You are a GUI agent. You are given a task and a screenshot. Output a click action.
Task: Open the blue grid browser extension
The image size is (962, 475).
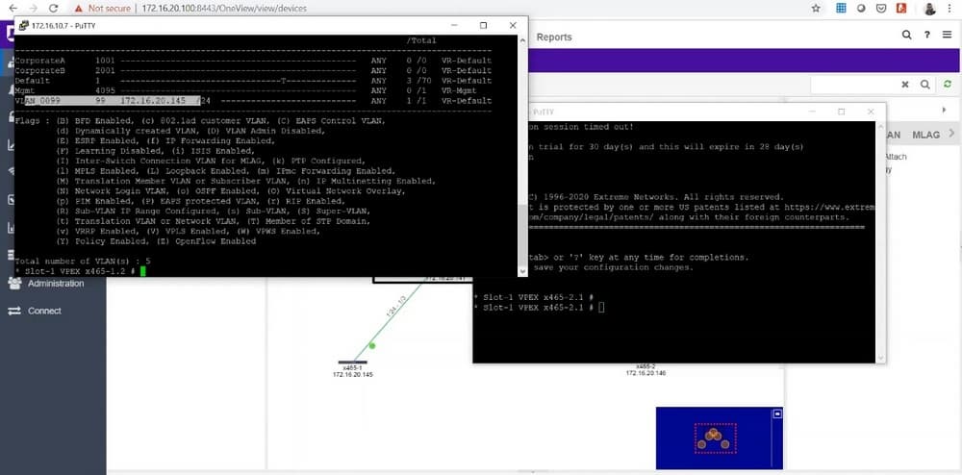841,9
